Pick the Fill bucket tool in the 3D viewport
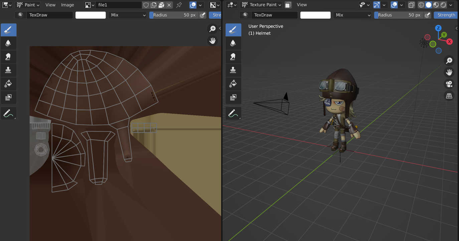 tap(233, 84)
